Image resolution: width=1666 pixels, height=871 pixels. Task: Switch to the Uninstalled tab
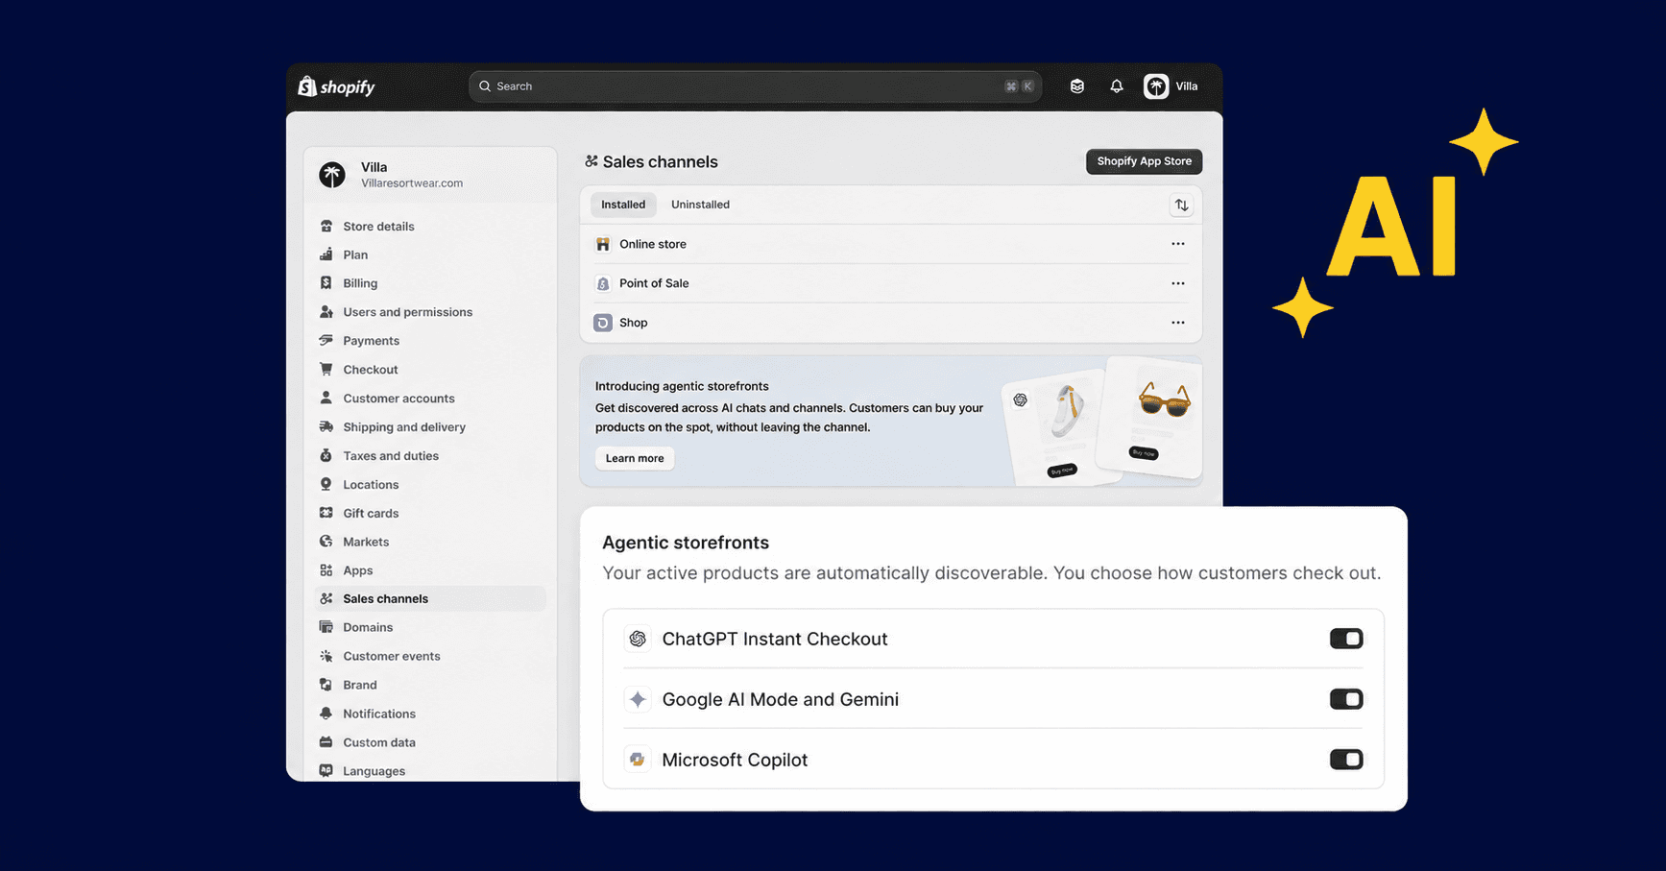coord(700,204)
